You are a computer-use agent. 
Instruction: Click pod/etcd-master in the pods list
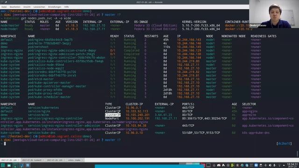tap(41, 79)
